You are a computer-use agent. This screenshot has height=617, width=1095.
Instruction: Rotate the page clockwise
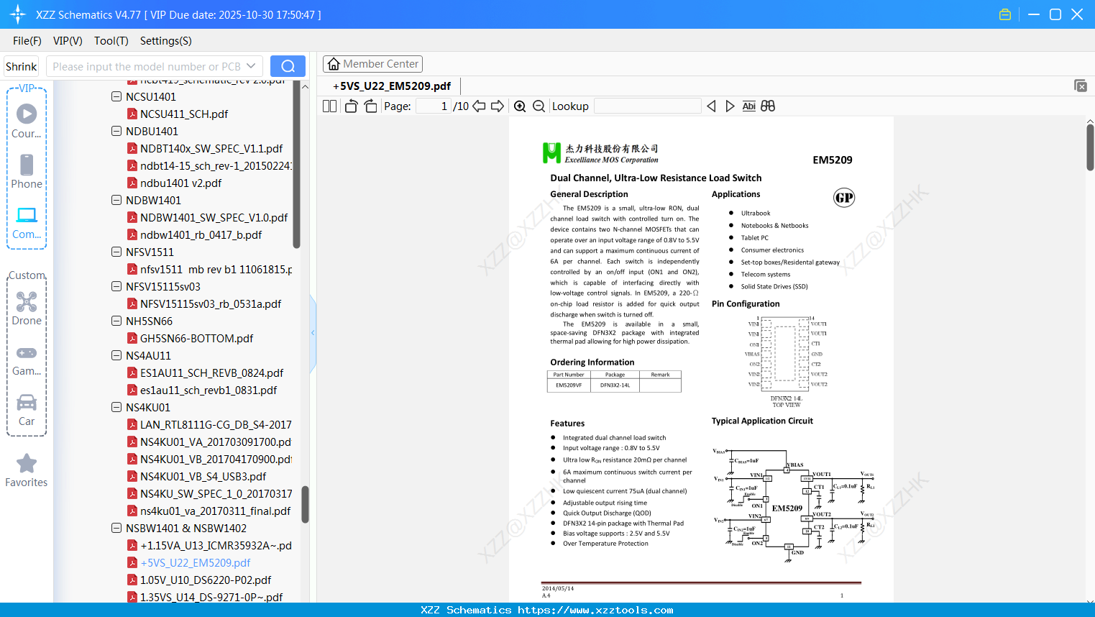(370, 106)
